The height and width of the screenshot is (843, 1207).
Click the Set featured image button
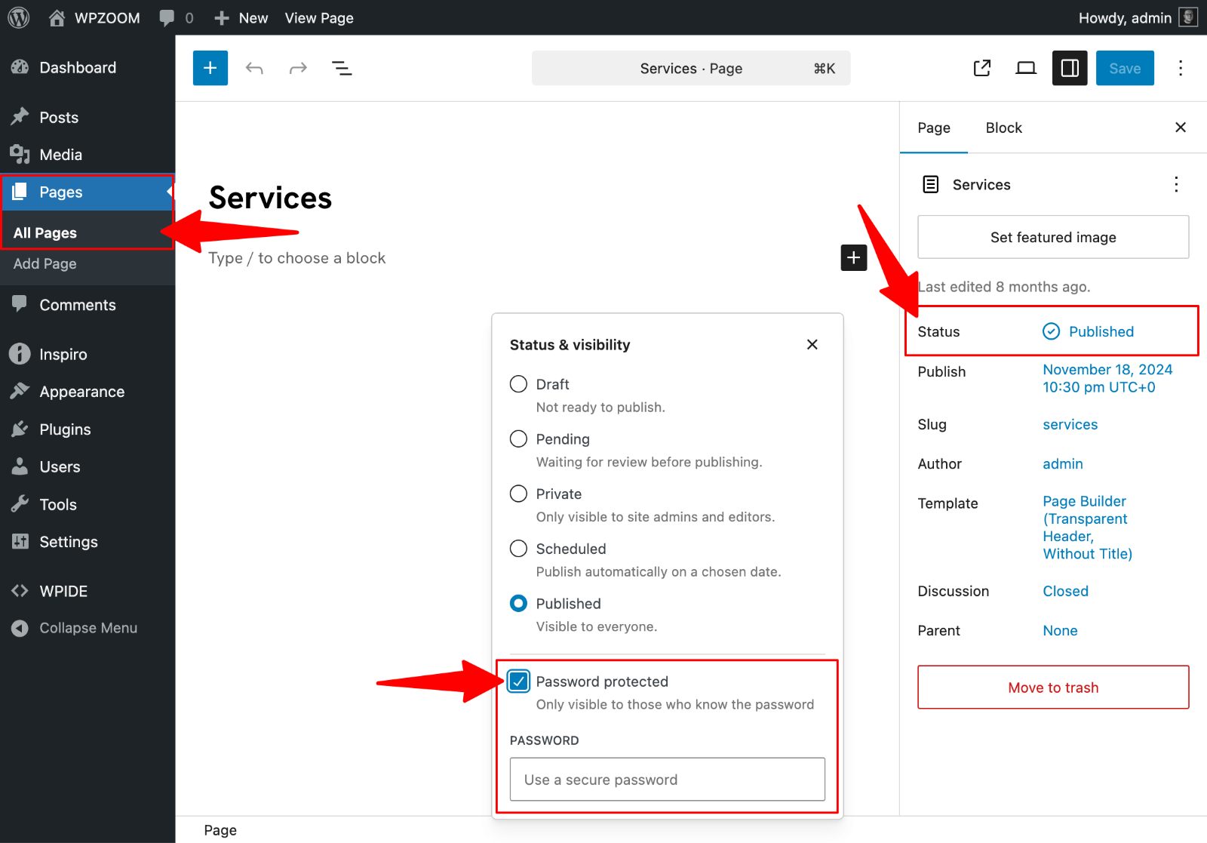coord(1053,237)
